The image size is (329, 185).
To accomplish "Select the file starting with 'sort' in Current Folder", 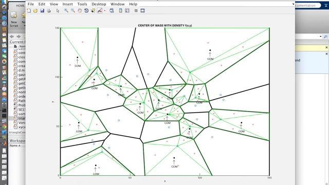I will [x=20, y=114].
